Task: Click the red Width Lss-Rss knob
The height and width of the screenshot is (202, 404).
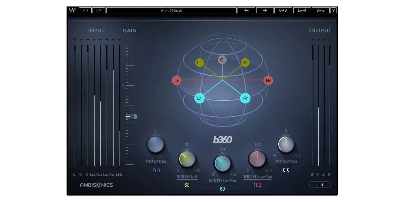Action: (257, 159)
